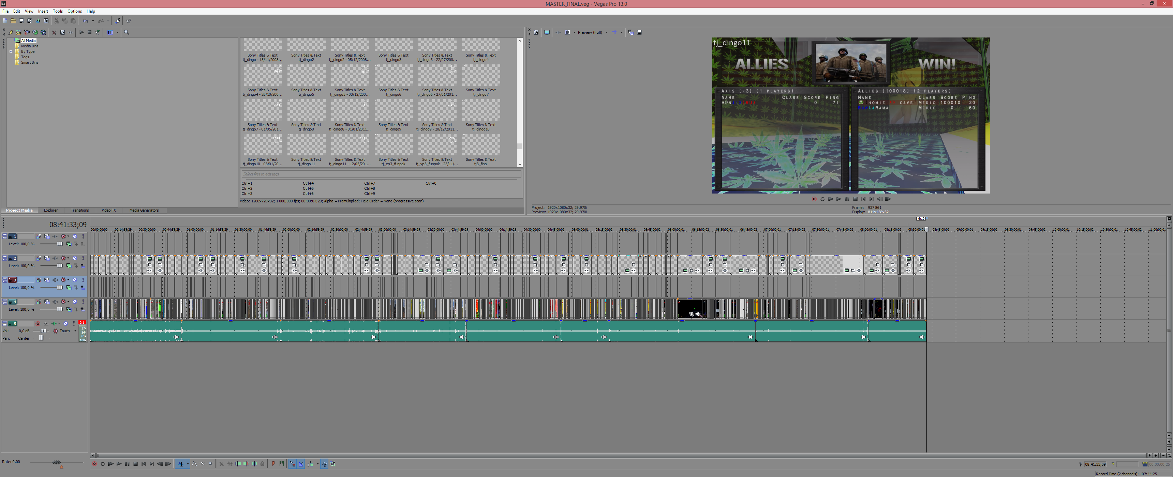
Task: Open the media Views dropdown arrow
Action: click(118, 32)
